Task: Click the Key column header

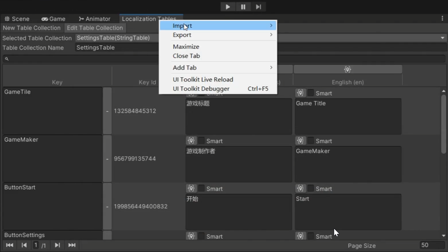Action: point(57,82)
